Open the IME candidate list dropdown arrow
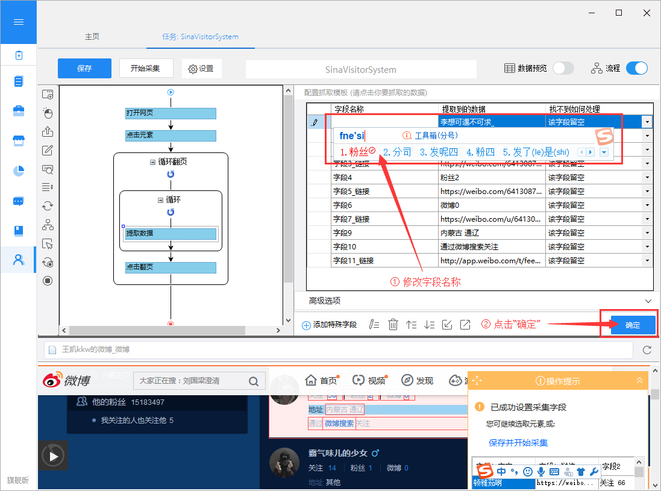661x491 pixels. [604, 152]
